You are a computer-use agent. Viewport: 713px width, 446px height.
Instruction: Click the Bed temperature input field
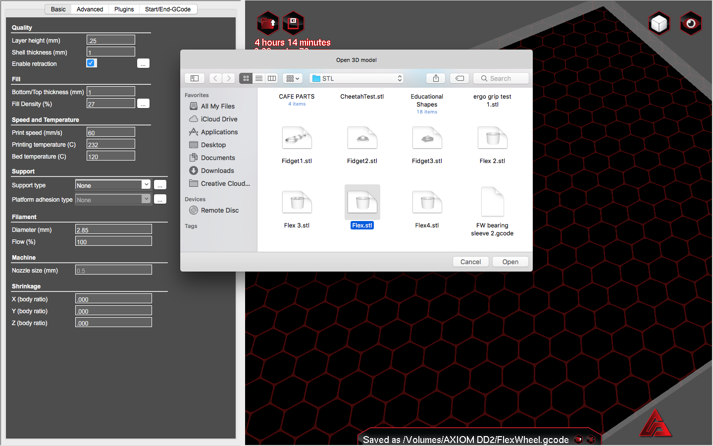click(111, 156)
